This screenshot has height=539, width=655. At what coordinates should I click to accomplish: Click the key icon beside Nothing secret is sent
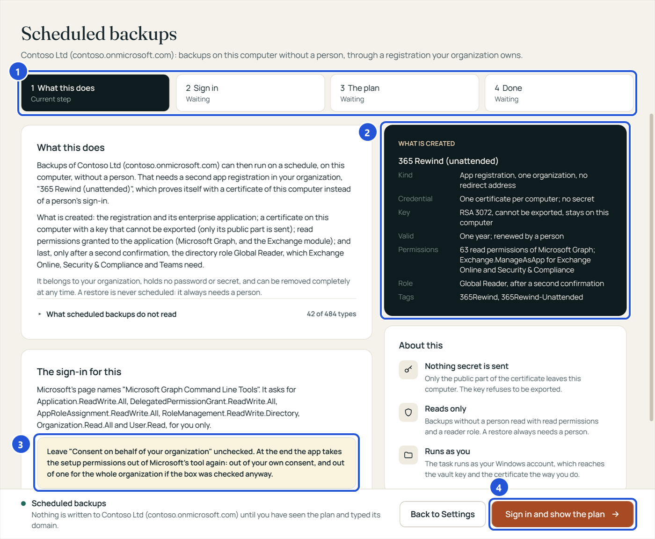click(408, 370)
